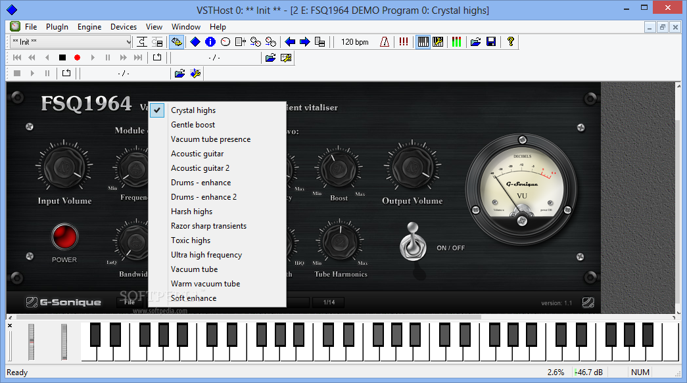Click the first chain-link icon after the program list icon
687x383 pixels.
[x=256, y=42]
